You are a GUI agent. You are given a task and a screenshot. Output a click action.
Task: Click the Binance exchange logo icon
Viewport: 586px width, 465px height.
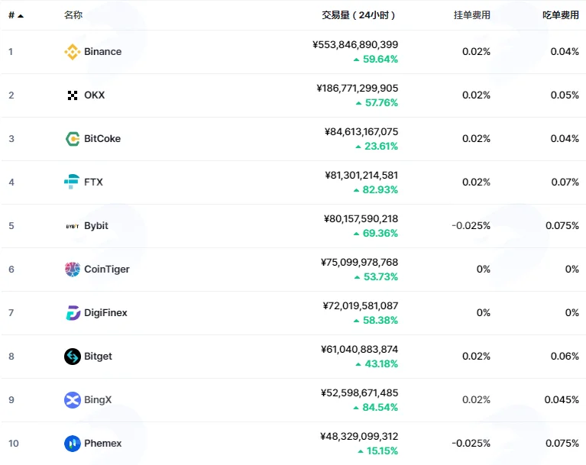72,52
